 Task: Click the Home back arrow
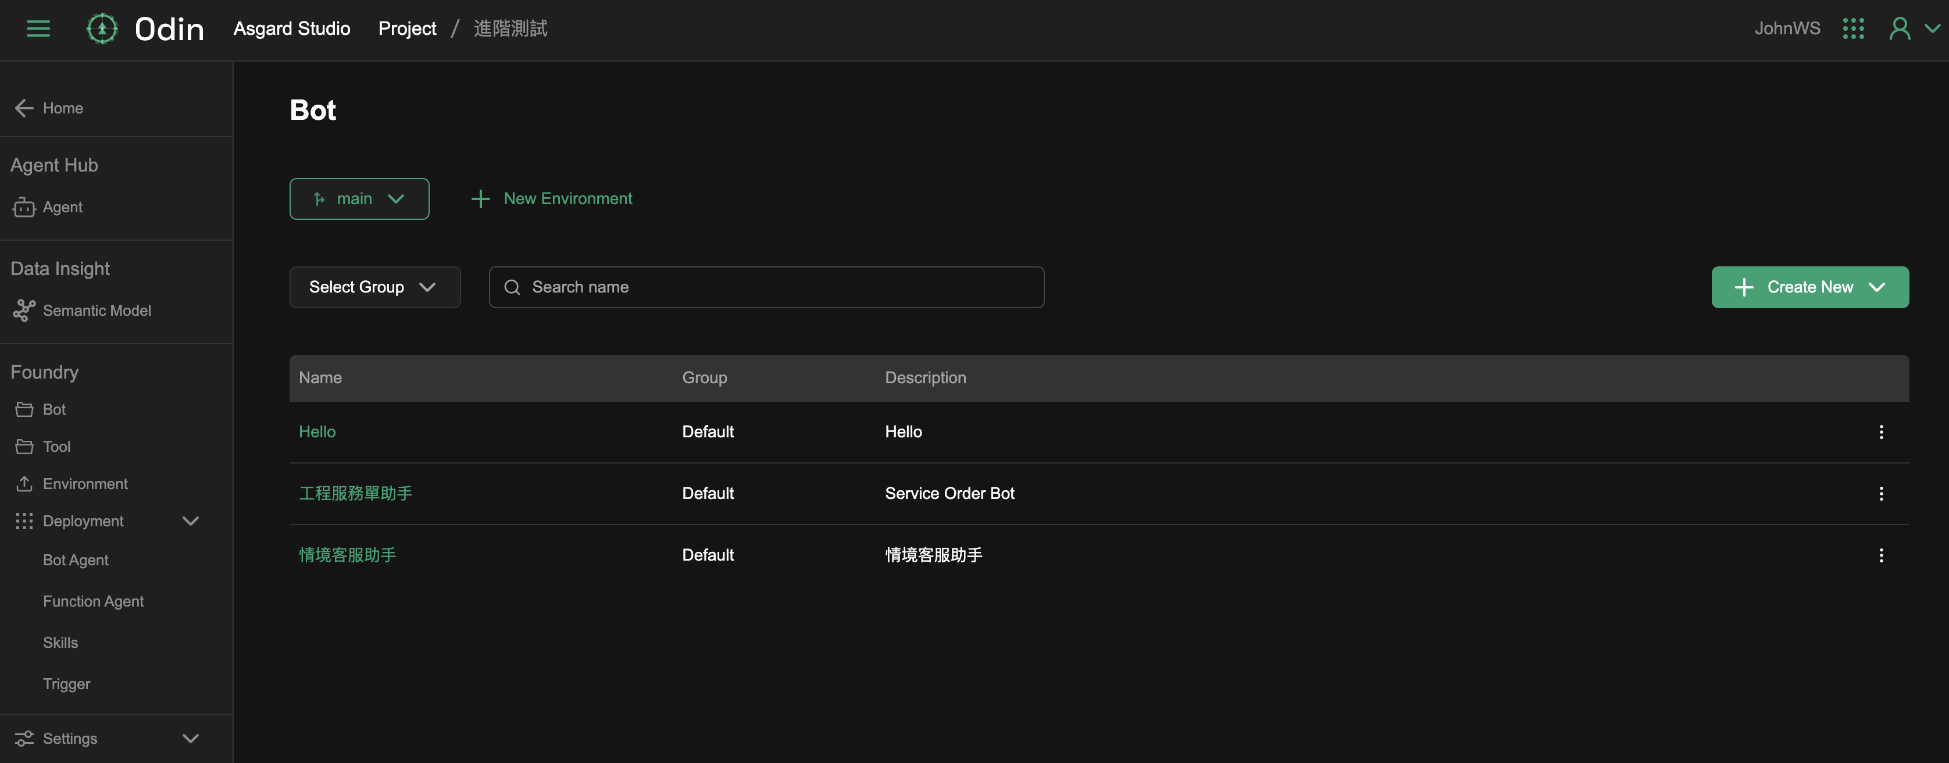24,108
